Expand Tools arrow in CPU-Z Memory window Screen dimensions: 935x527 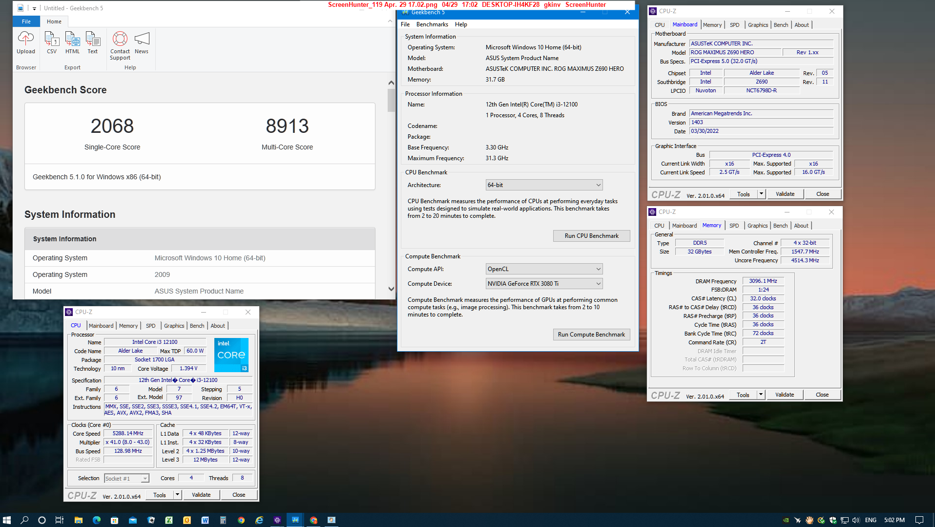760,395
